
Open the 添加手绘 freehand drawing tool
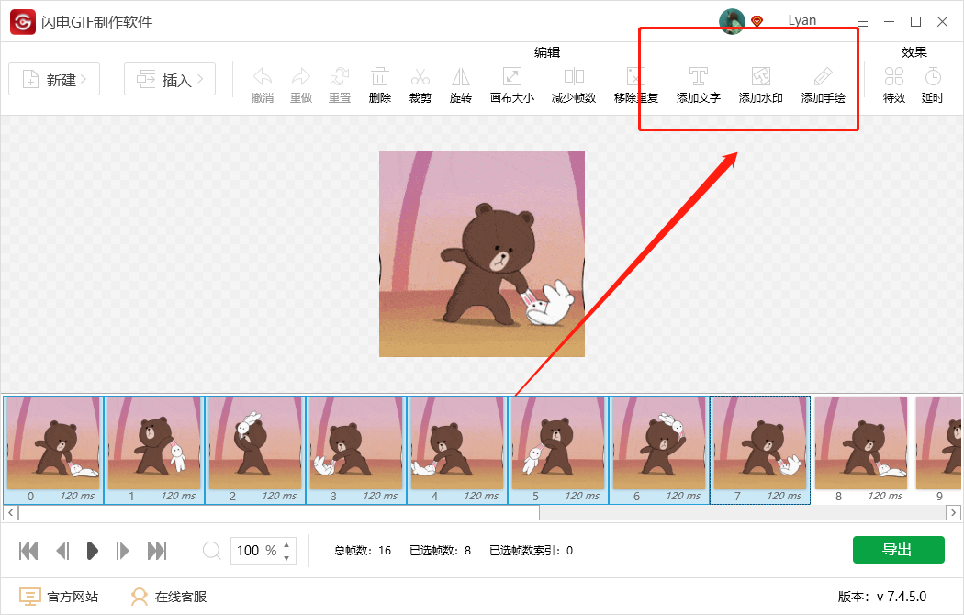824,77
